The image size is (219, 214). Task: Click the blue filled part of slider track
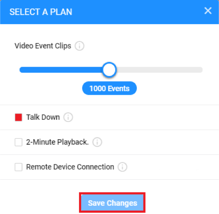pos(61,70)
